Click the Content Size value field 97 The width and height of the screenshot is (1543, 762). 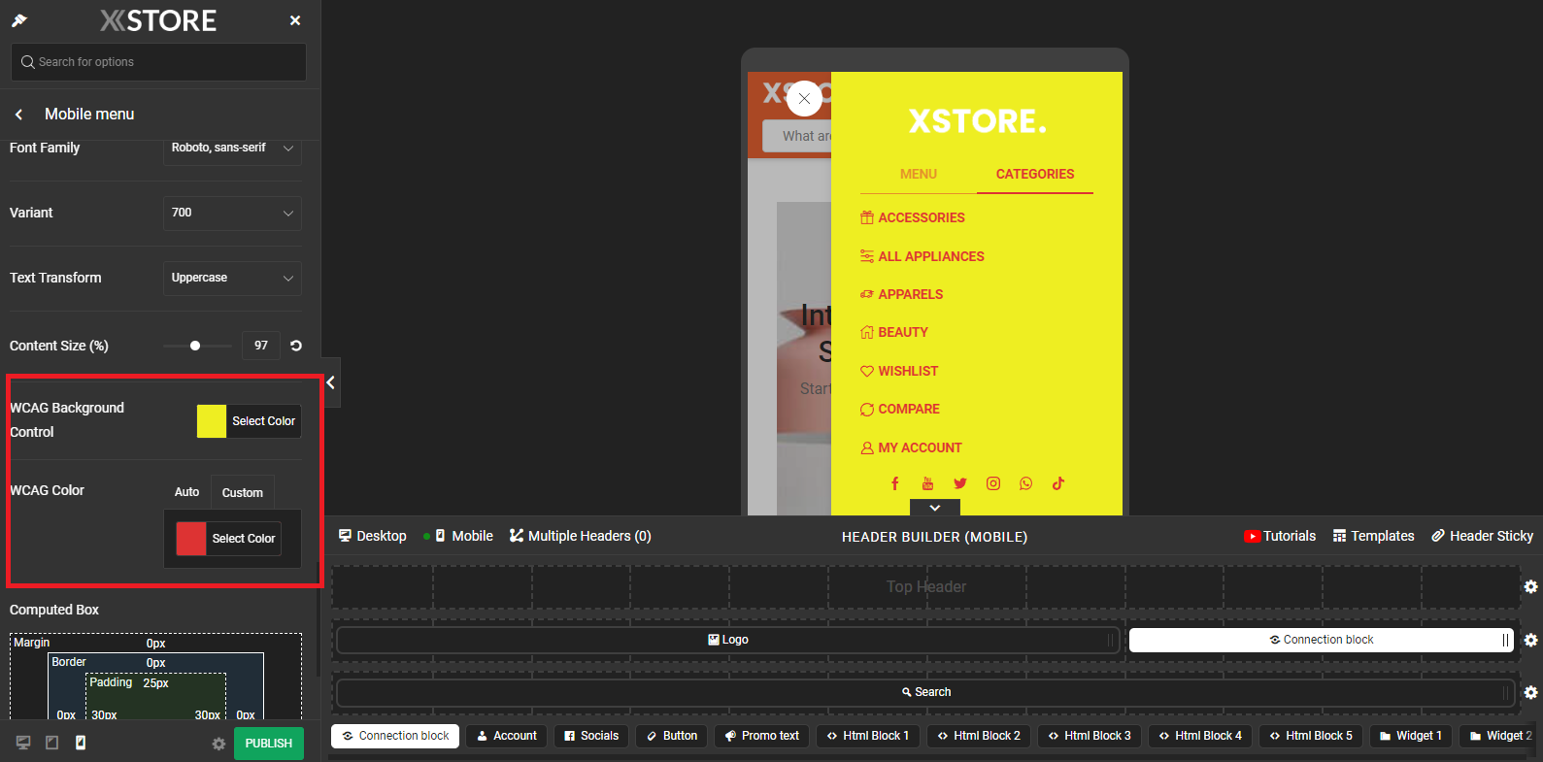click(261, 346)
